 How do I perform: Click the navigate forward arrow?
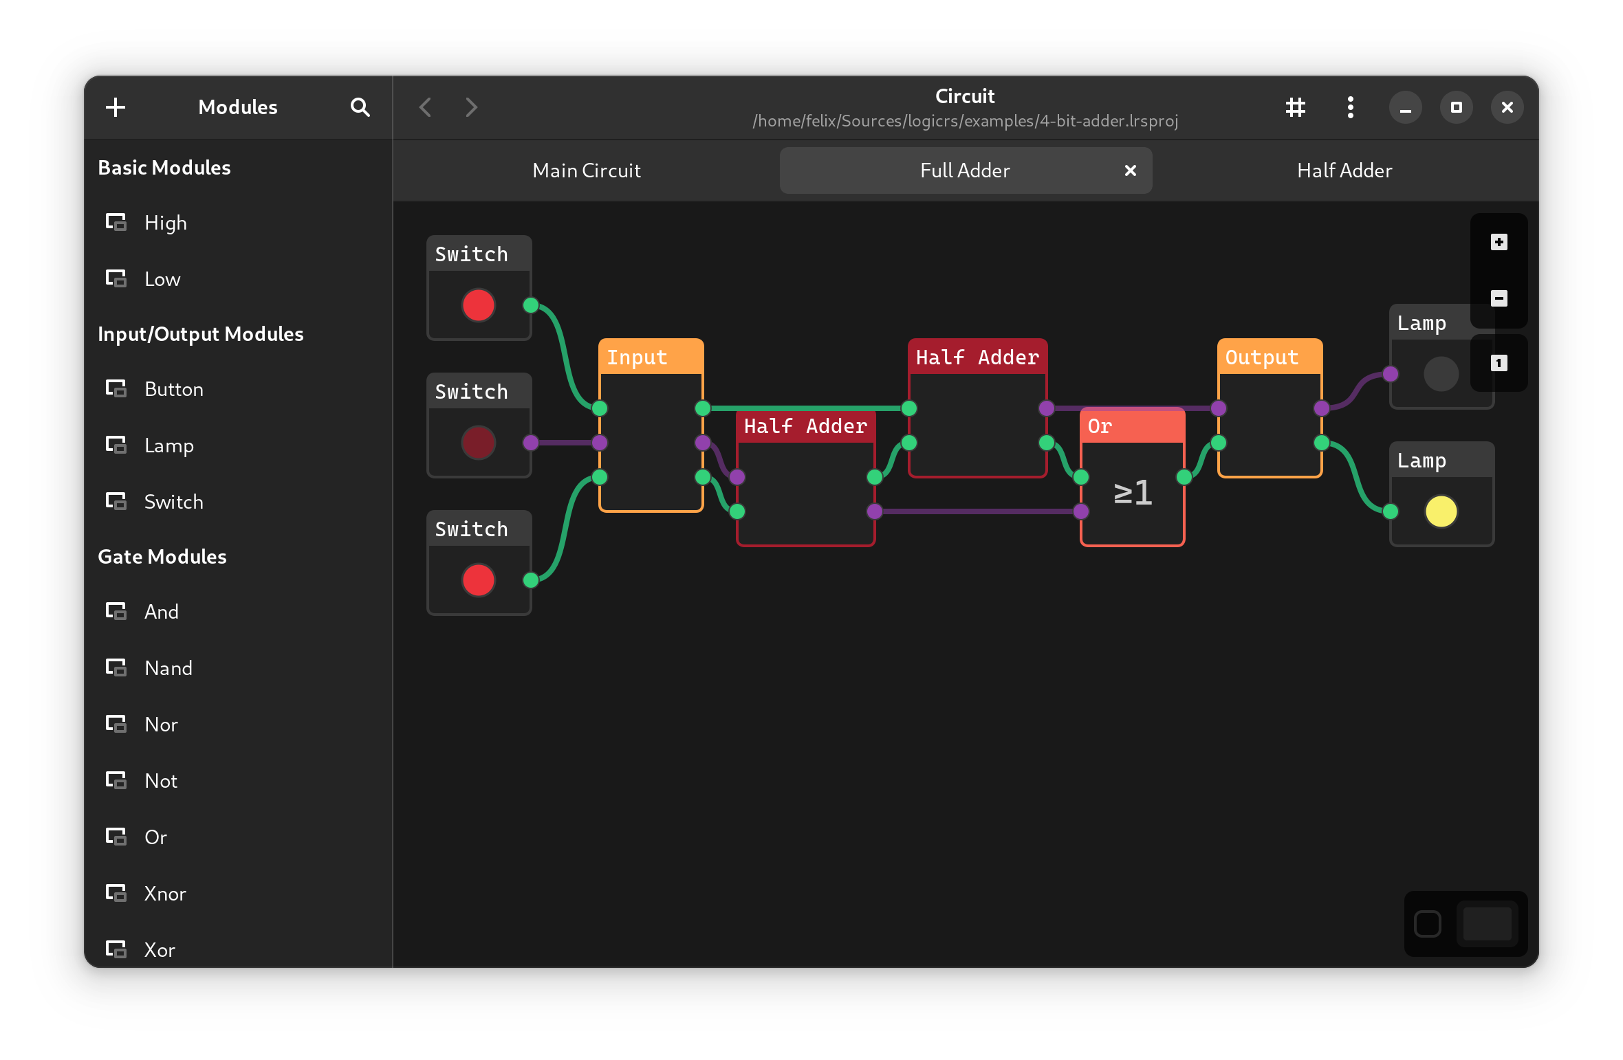tap(471, 108)
